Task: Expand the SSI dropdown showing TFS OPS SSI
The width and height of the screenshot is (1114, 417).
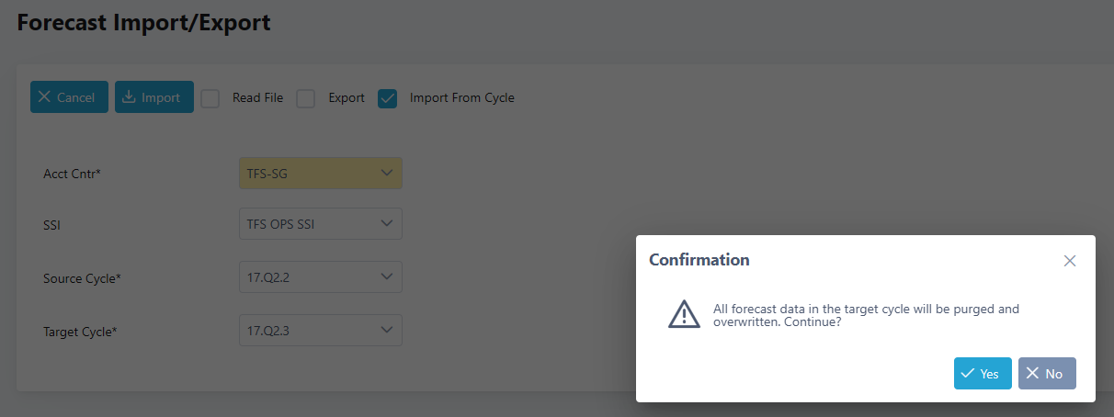Action: point(321,224)
